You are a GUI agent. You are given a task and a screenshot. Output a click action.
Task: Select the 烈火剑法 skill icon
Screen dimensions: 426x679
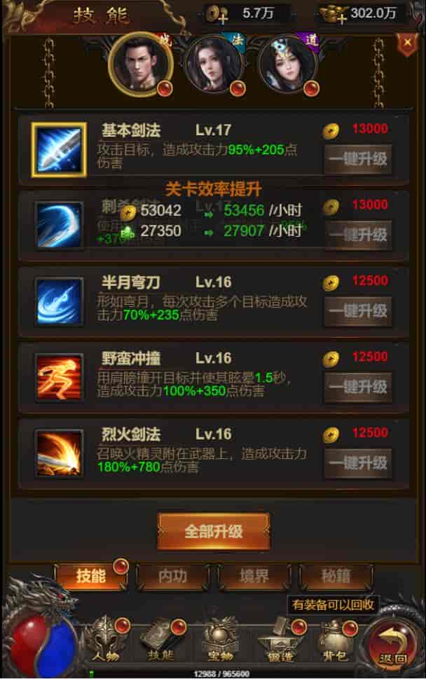coord(59,453)
